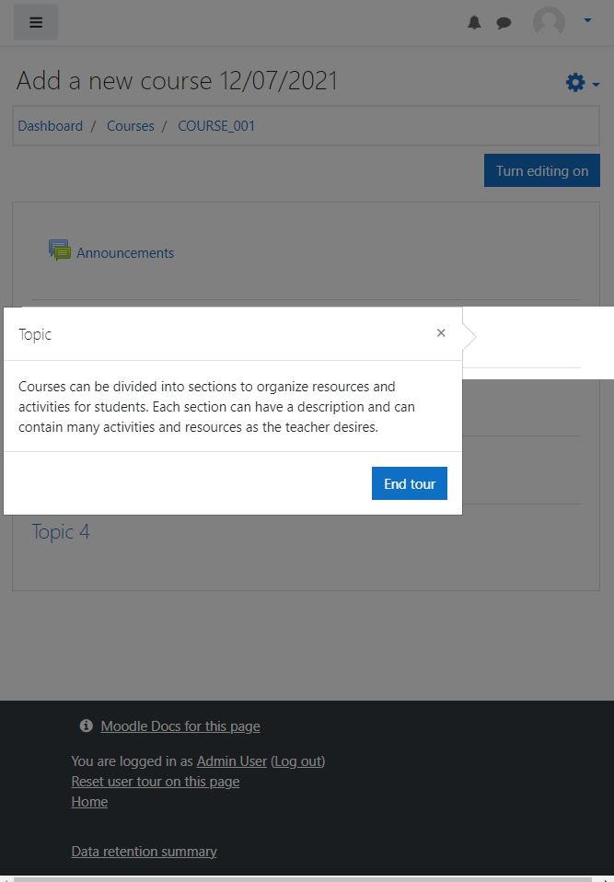Close the Topic tour dialog
614x882 pixels.
click(441, 333)
